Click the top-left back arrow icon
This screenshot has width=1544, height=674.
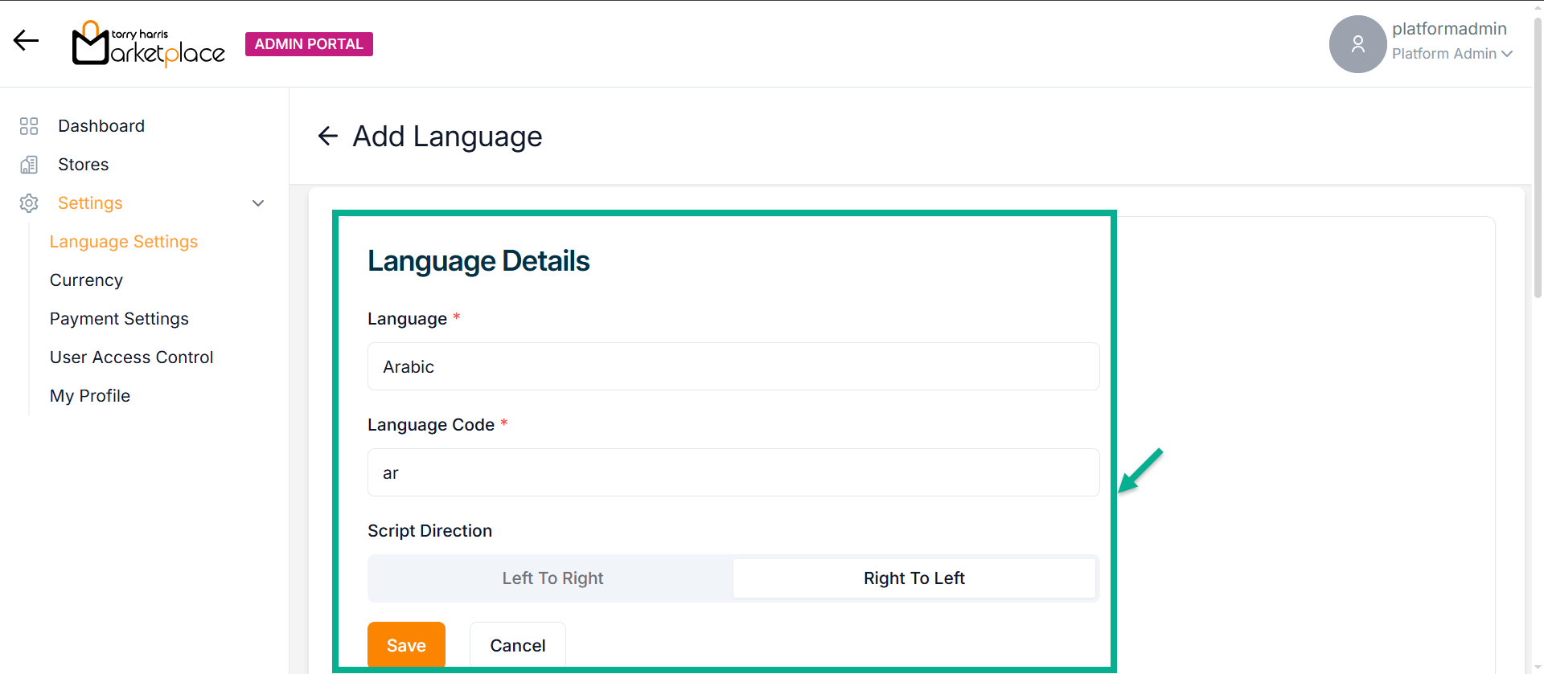click(26, 40)
